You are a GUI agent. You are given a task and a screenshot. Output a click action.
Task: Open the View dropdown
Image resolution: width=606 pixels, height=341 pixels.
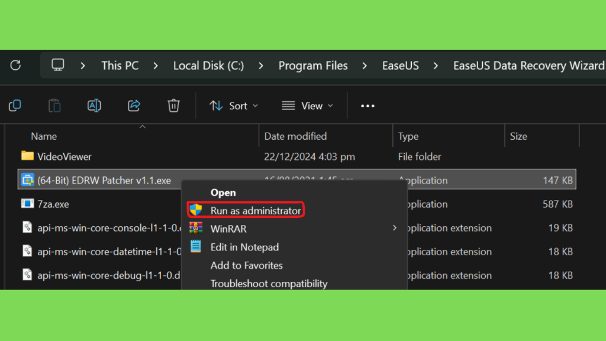(x=307, y=106)
